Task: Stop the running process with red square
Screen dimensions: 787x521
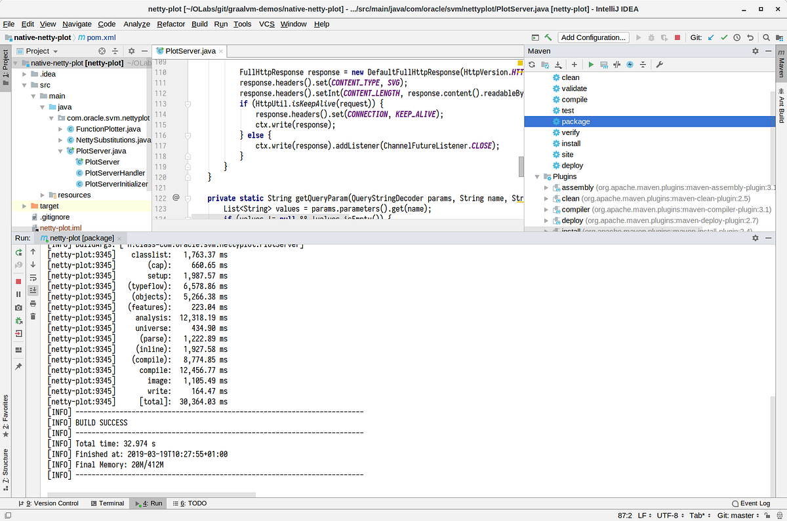Action: point(20,280)
